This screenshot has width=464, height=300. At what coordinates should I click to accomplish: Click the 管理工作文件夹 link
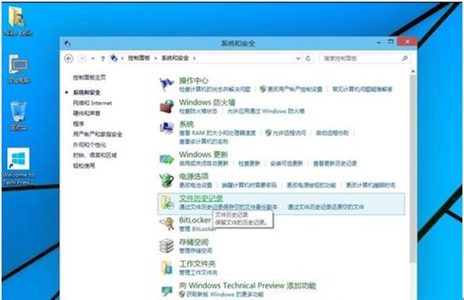click(x=199, y=273)
